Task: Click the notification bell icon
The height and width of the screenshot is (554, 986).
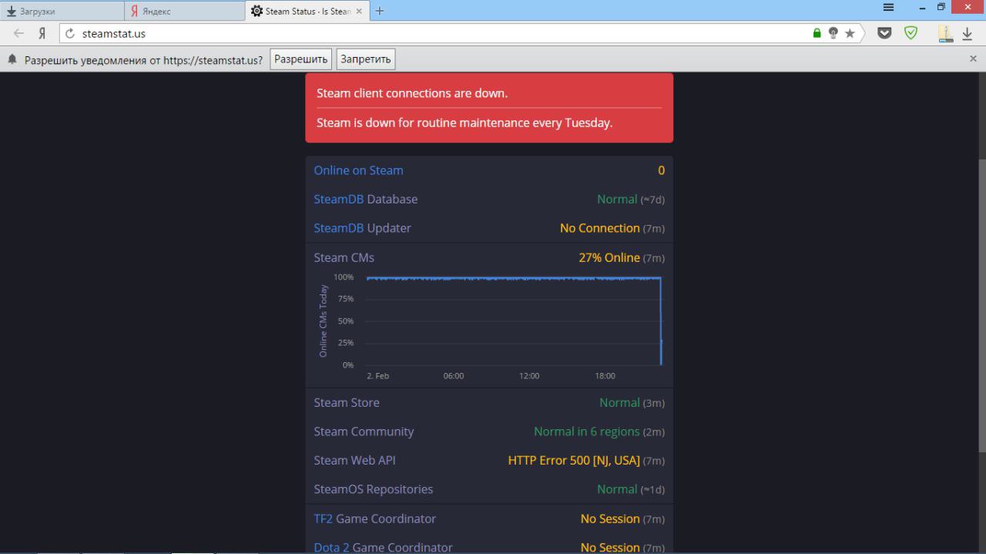Action: (12, 59)
